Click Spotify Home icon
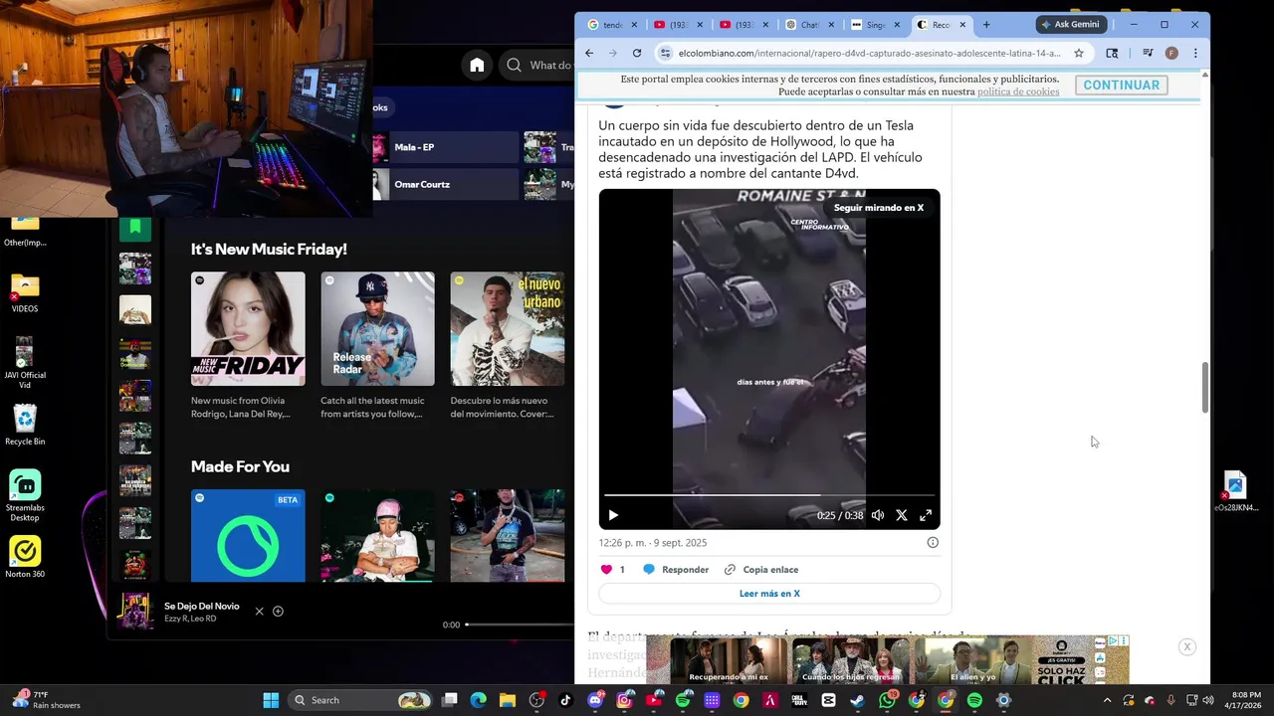This screenshot has height=716, width=1274. click(x=477, y=65)
